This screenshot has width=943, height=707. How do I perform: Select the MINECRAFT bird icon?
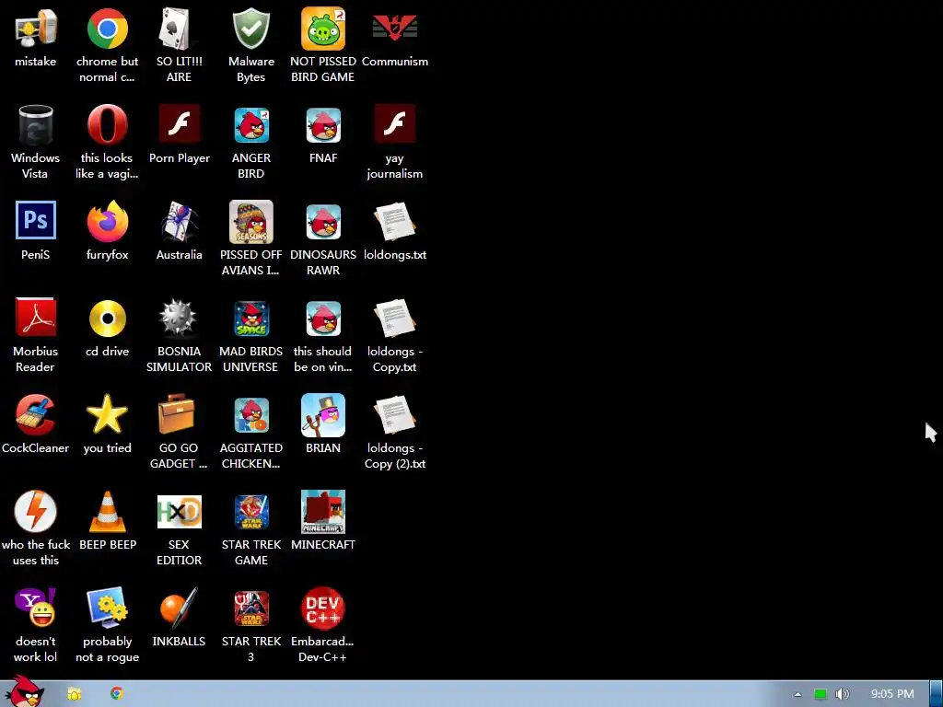pyautogui.click(x=323, y=512)
